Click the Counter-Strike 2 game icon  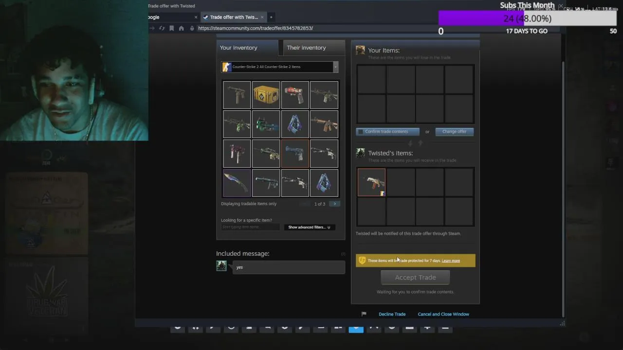(x=226, y=67)
